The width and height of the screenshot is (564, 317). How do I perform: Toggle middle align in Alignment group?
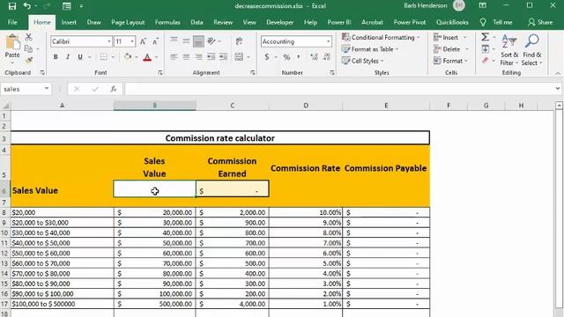186,41
